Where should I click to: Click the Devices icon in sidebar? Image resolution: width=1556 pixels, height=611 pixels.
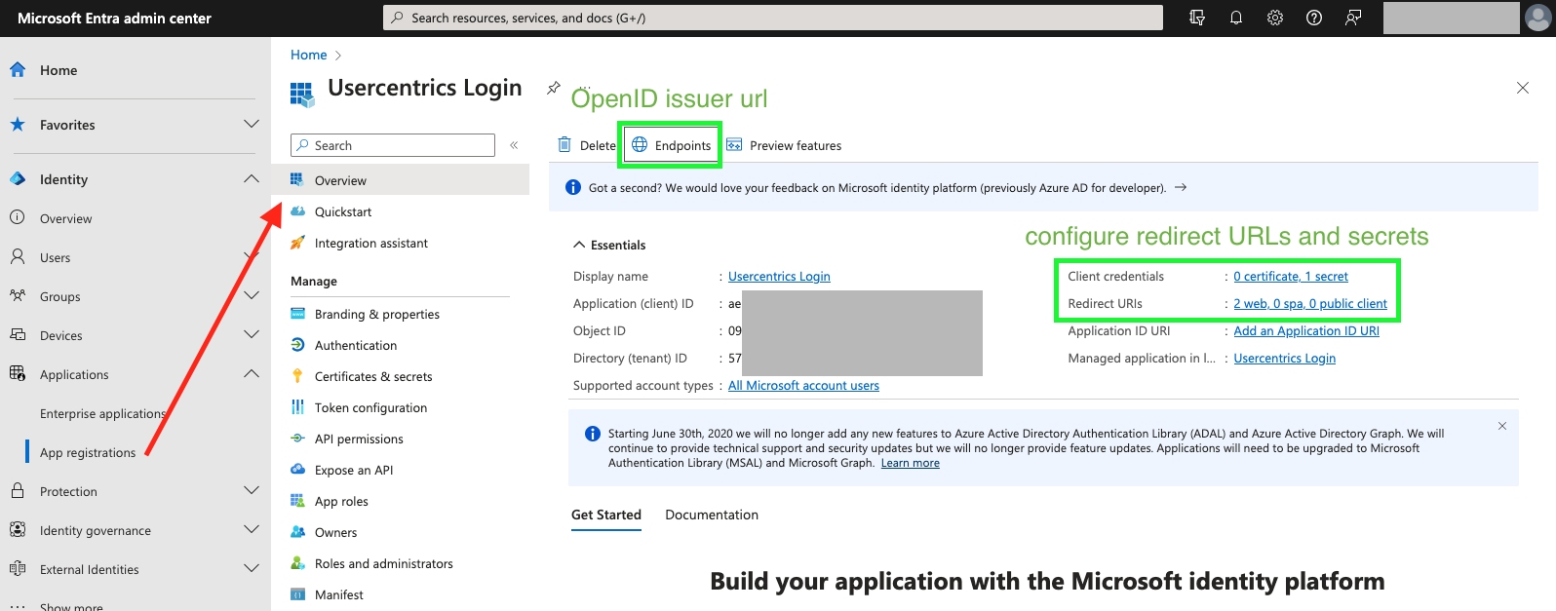point(18,335)
